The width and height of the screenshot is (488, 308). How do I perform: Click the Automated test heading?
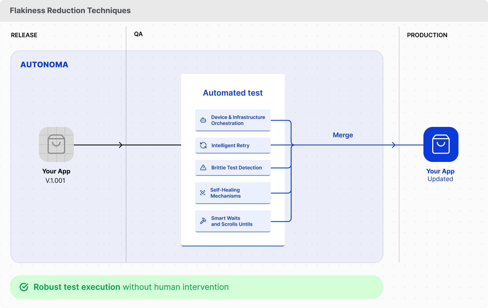233,93
